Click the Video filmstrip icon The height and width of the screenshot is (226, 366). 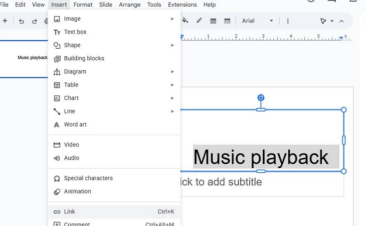pos(57,145)
